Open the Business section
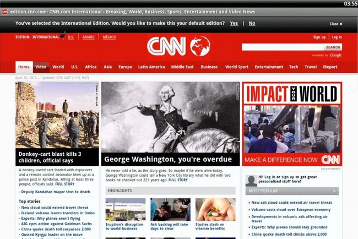The width and height of the screenshot is (358, 239). tap(209, 67)
